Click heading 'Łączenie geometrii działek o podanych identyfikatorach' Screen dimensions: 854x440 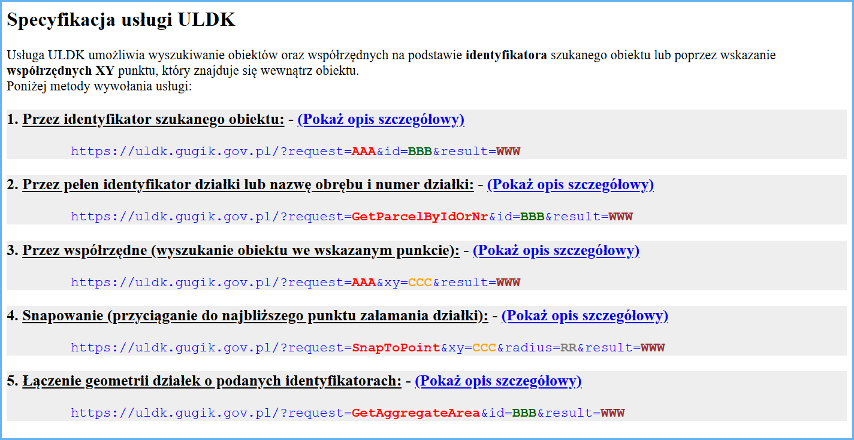tap(212, 381)
